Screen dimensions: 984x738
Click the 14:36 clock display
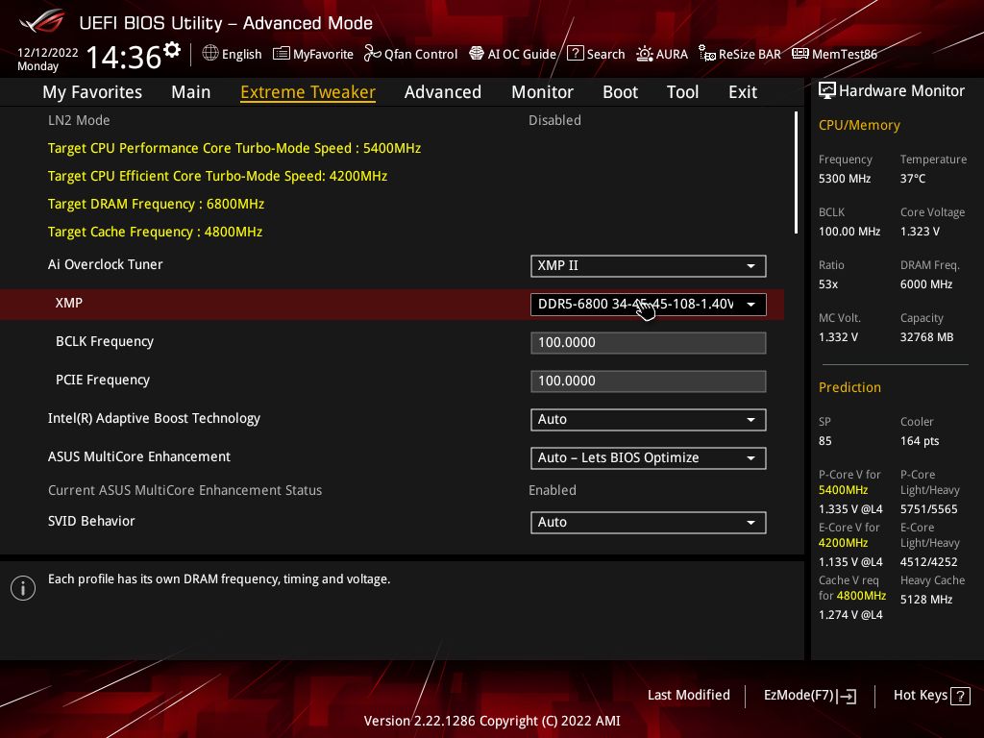[123, 57]
